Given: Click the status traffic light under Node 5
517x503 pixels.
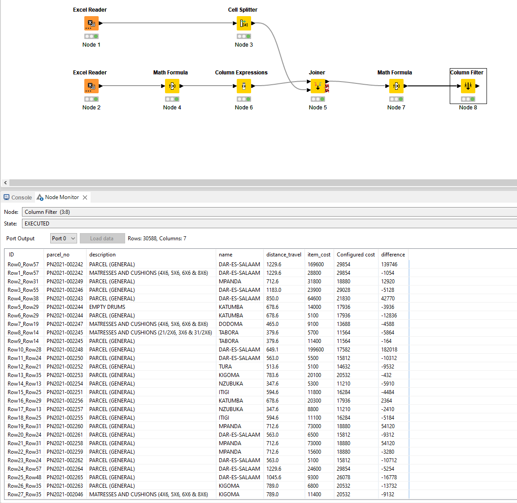Looking at the screenshot, I should [318, 99].
